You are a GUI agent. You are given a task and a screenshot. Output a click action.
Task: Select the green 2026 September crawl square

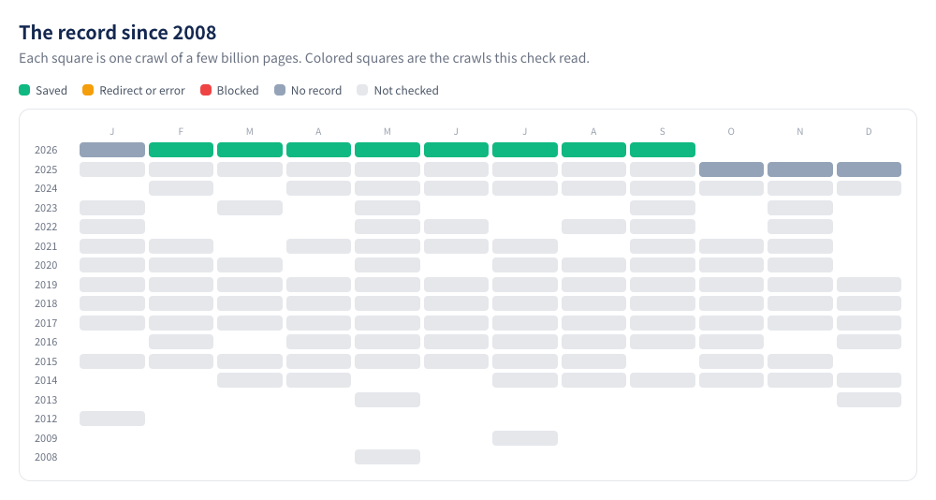[x=663, y=150]
